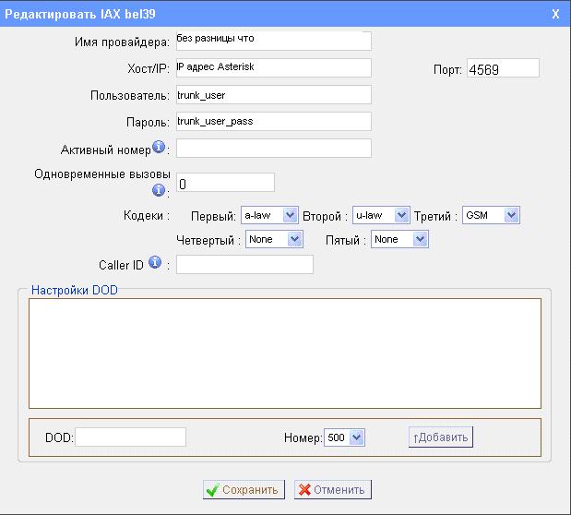Screen dimensions: 571x515
Task: Open the Номер dropdown showing 500
Action: click(x=345, y=437)
